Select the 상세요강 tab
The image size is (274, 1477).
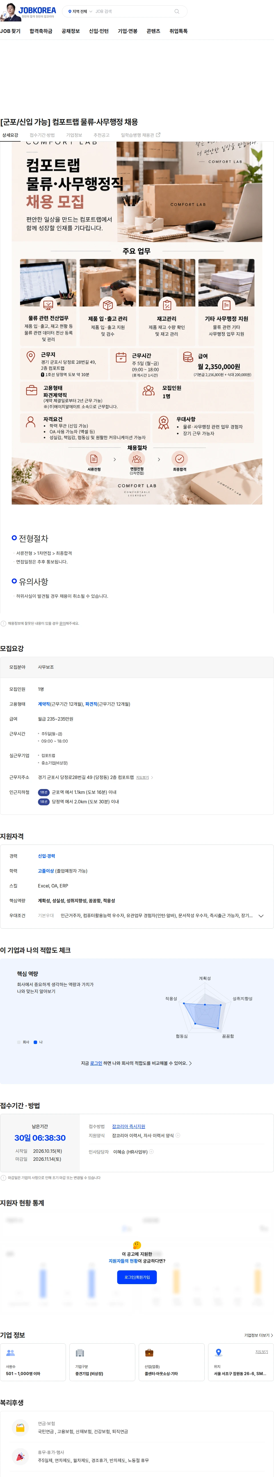coord(10,135)
